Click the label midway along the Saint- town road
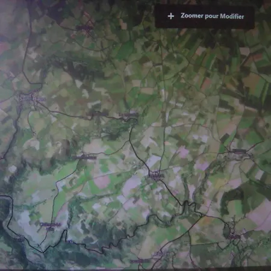The image size is (271, 271). pos(98,114)
